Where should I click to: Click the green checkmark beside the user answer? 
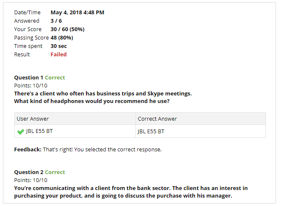click(x=21, y=132)
